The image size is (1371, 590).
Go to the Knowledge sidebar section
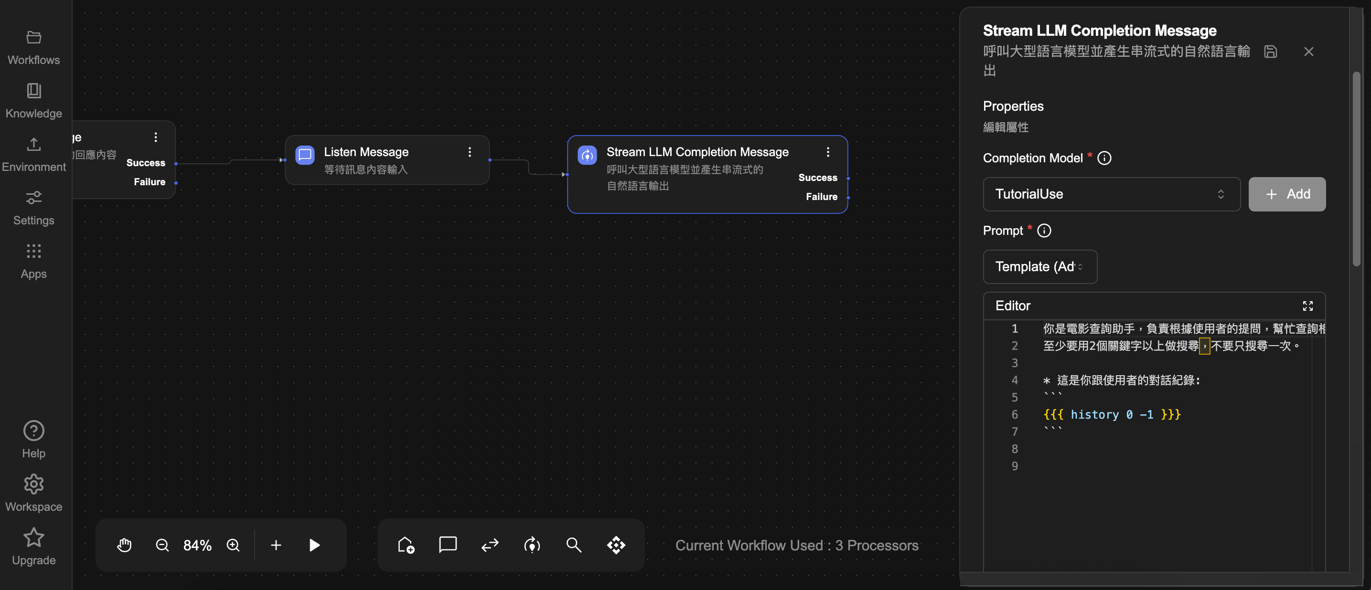(x=33, y=101)
